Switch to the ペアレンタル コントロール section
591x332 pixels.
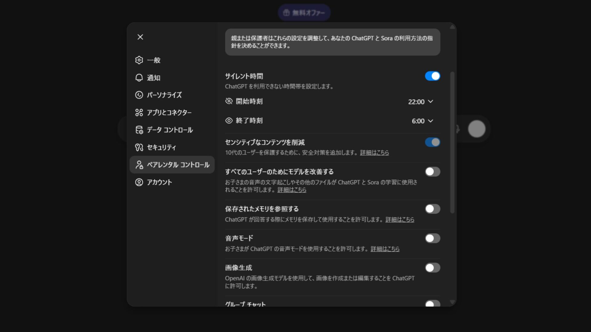[172, 165]
